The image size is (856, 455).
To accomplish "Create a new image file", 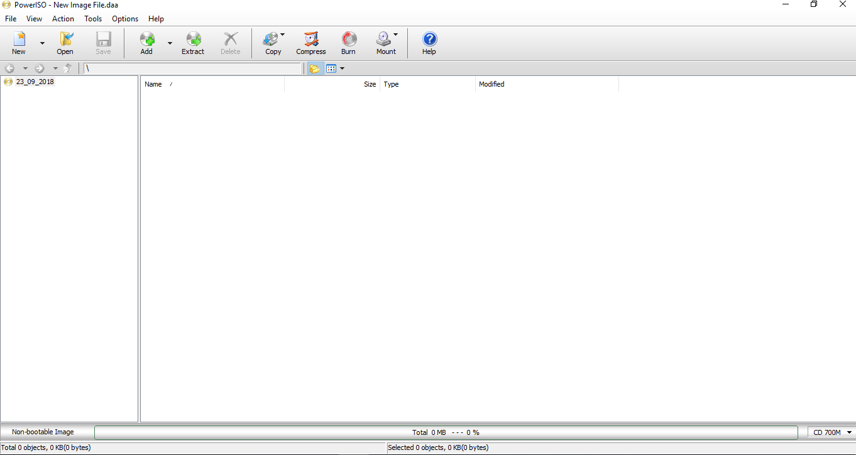I will [x=18, y=43].
